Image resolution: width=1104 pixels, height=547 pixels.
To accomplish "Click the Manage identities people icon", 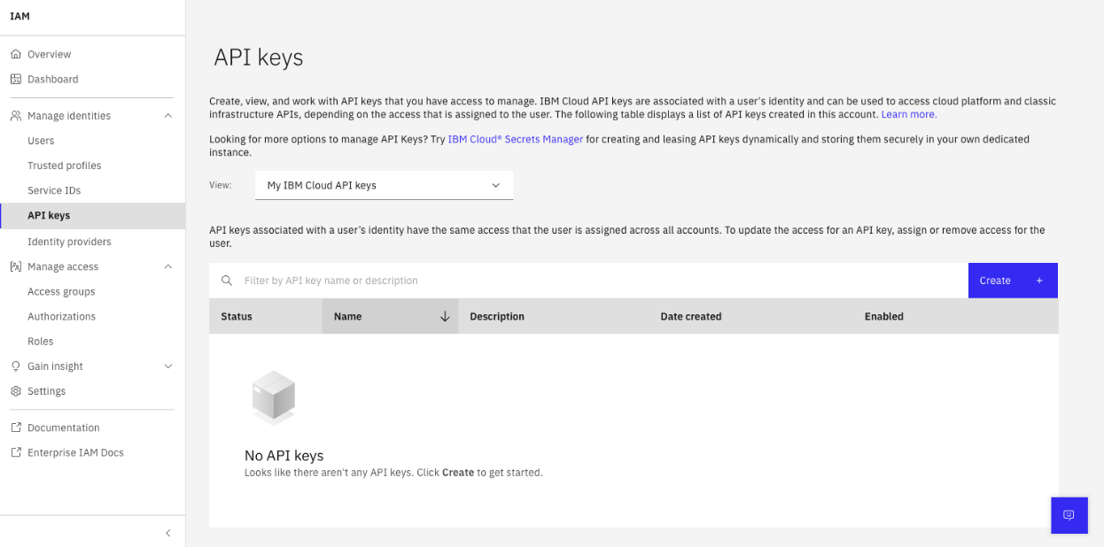I will pyautogui.click(x=14, y=115).
